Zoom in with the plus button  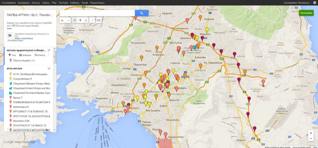click(311, 133)
